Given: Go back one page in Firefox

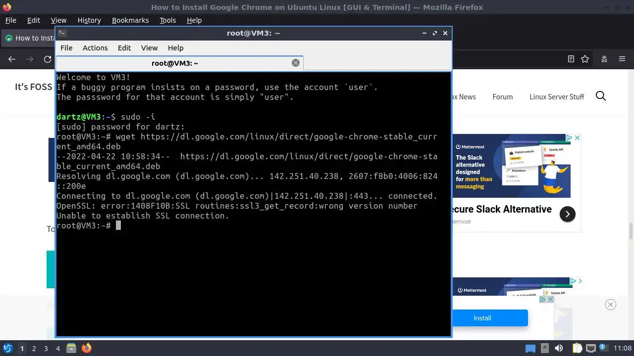Looking at the screenshot, I should [12, 59].
